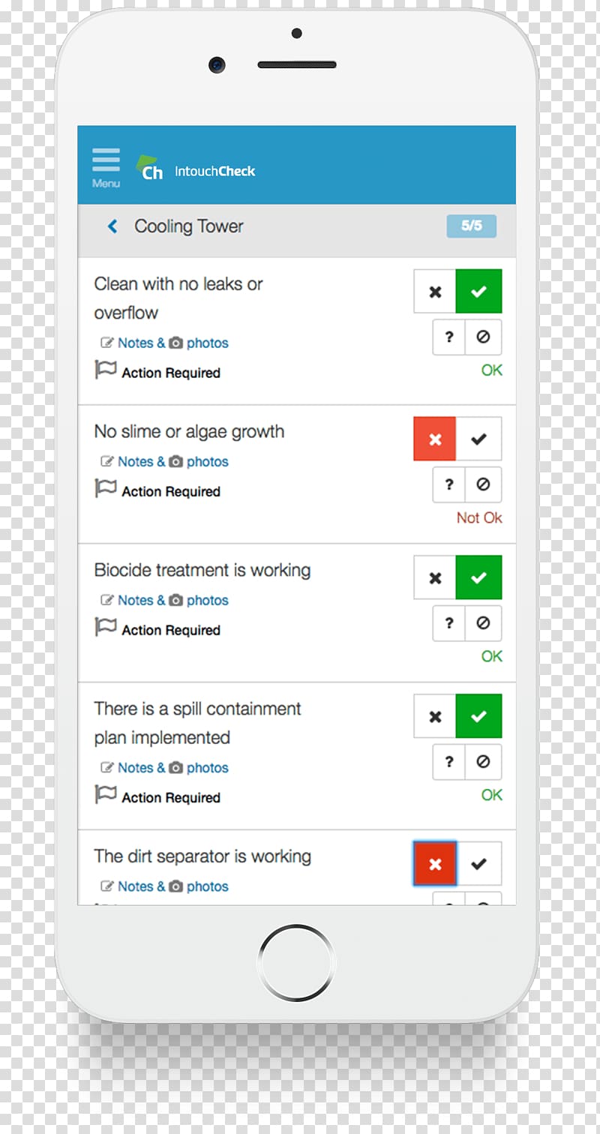Viewport: 600px width, 1134px height.
Task: Click camera photos icon under dirt separator
Action: (175, 886)
